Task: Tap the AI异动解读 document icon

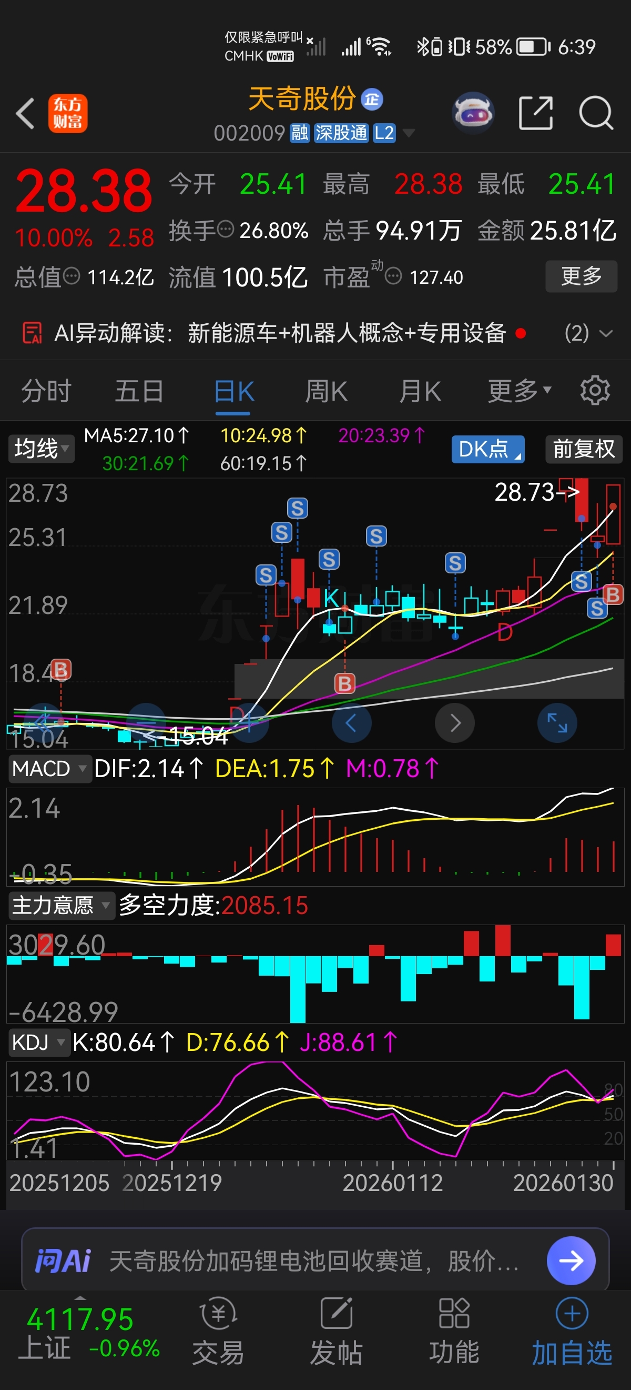Action: point(32,332)
